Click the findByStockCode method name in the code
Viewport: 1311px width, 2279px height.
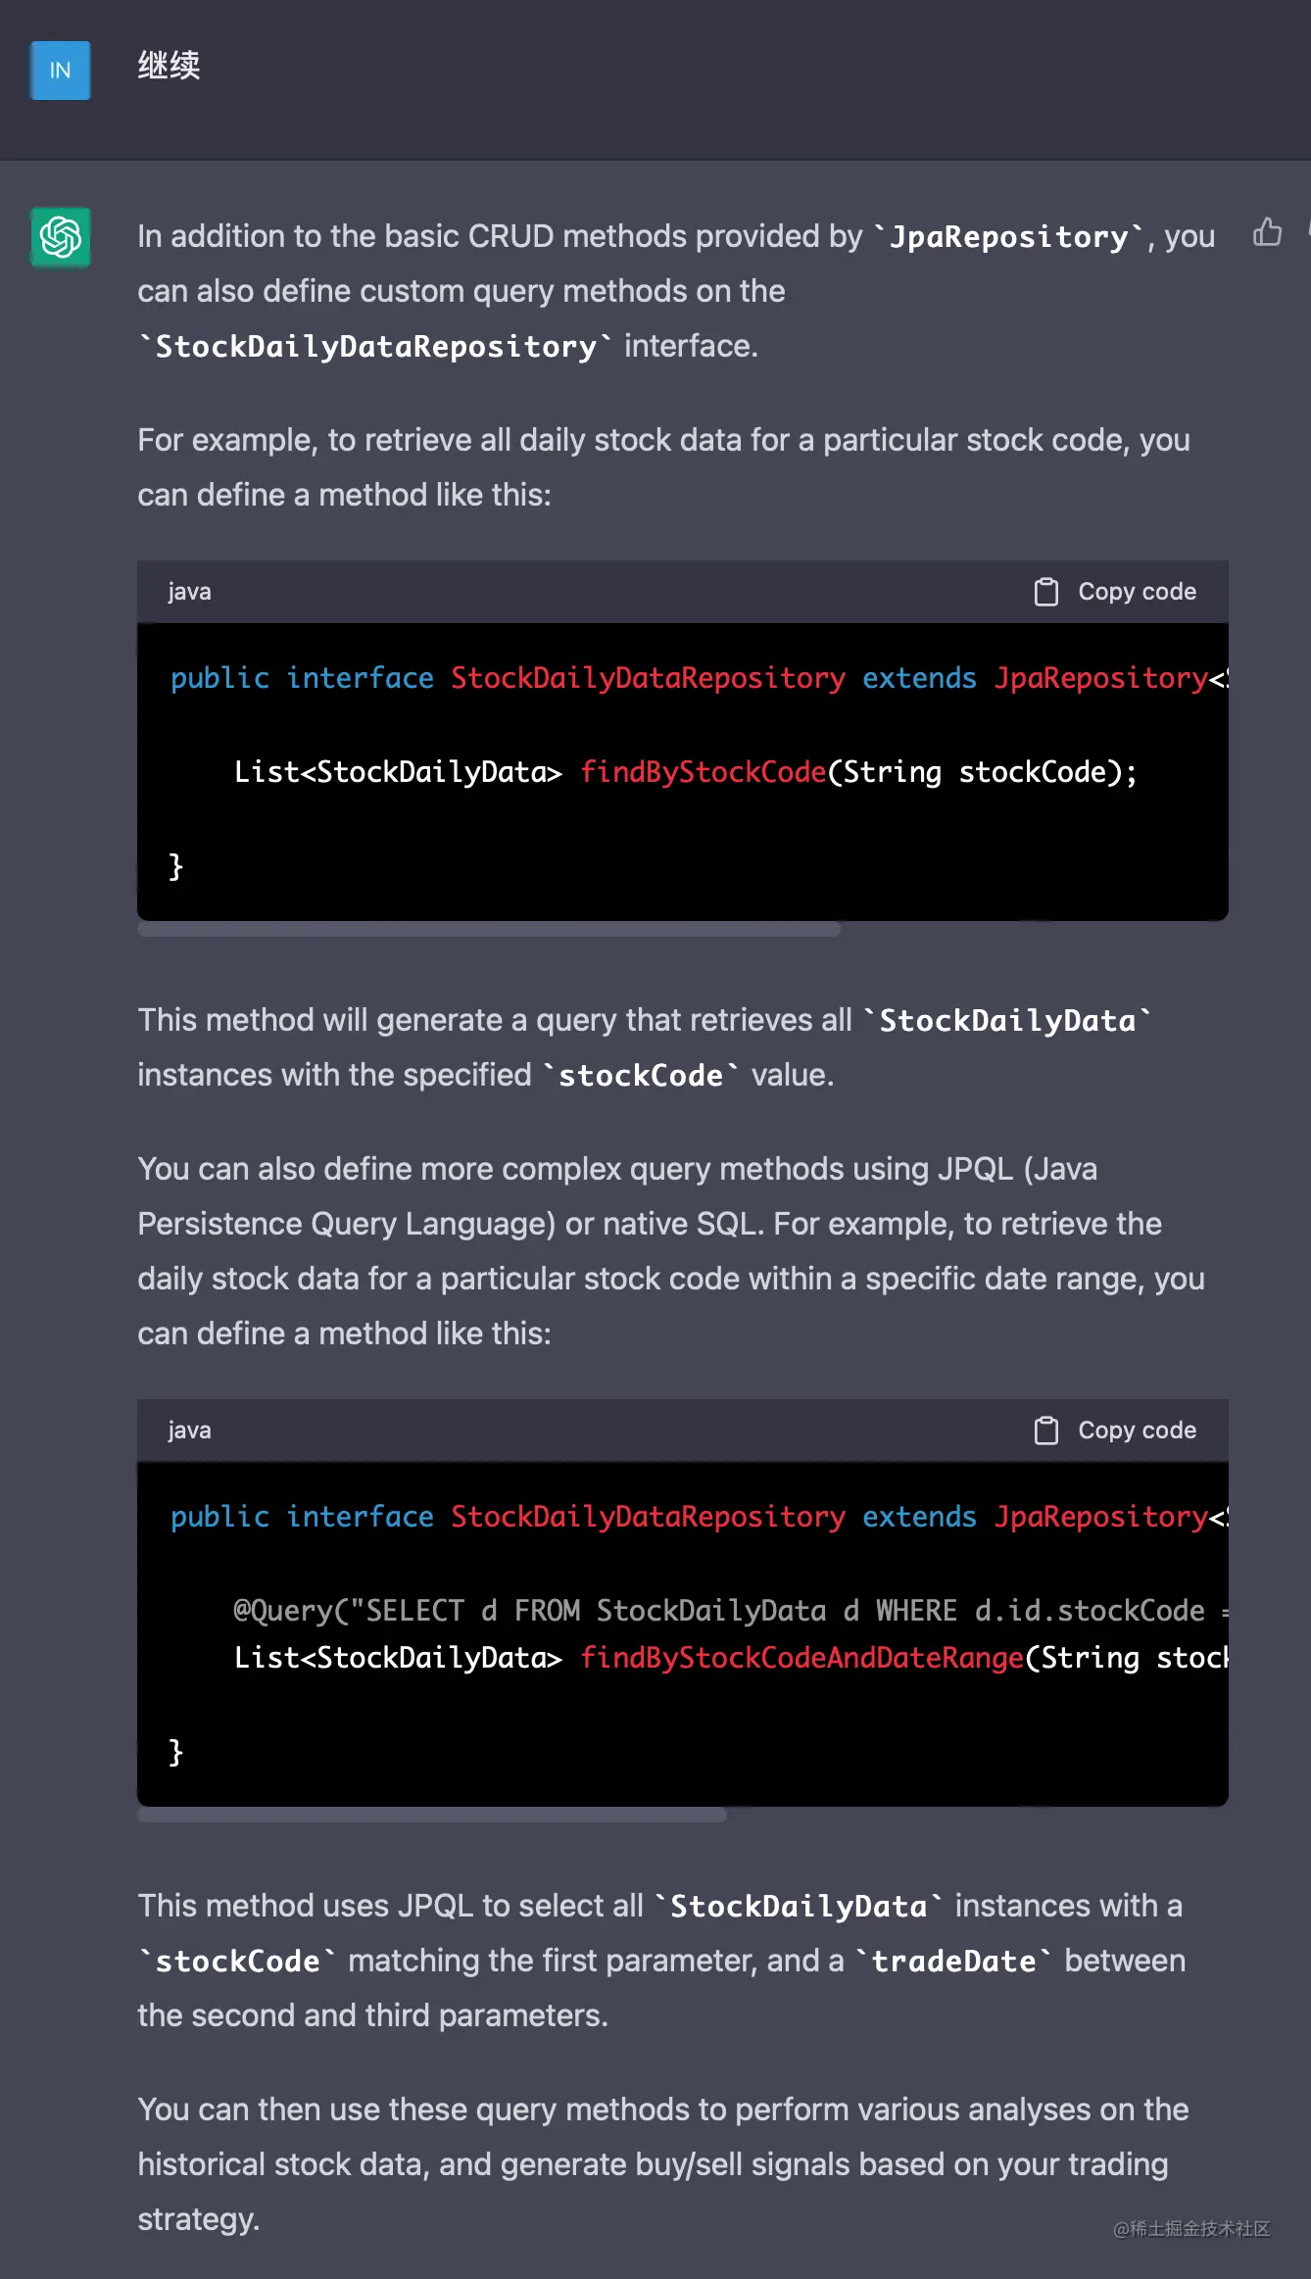click(x=702, y=773)
